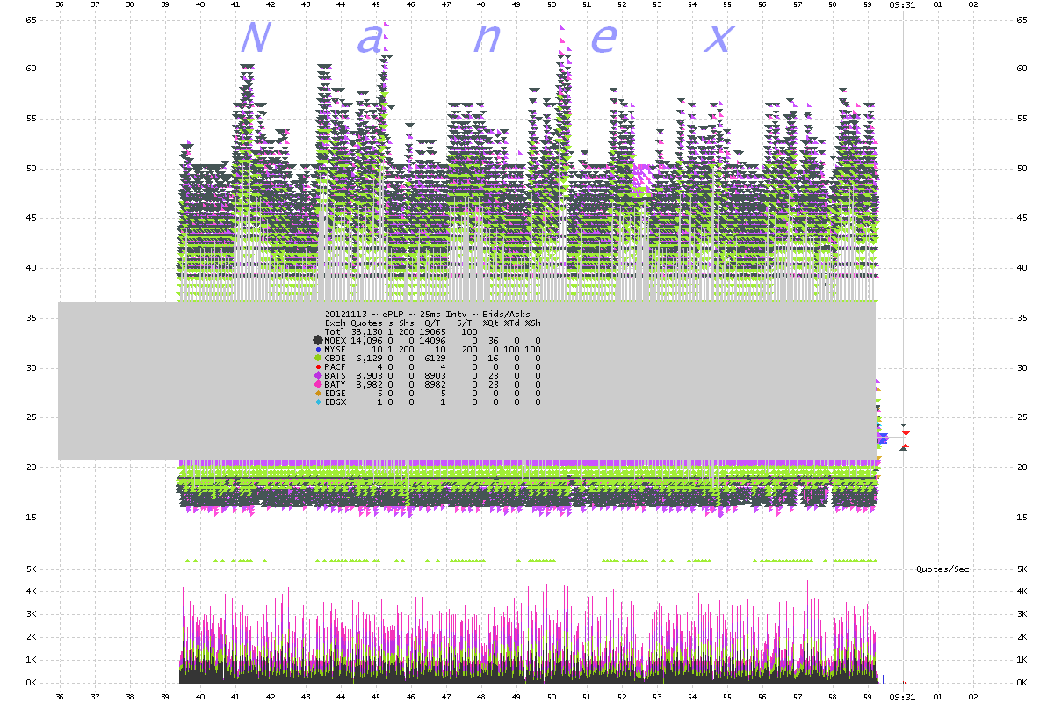1054x703 pixels.
Task: Click the 09:31 time label on bottom axis
Action: pos(901,698)
